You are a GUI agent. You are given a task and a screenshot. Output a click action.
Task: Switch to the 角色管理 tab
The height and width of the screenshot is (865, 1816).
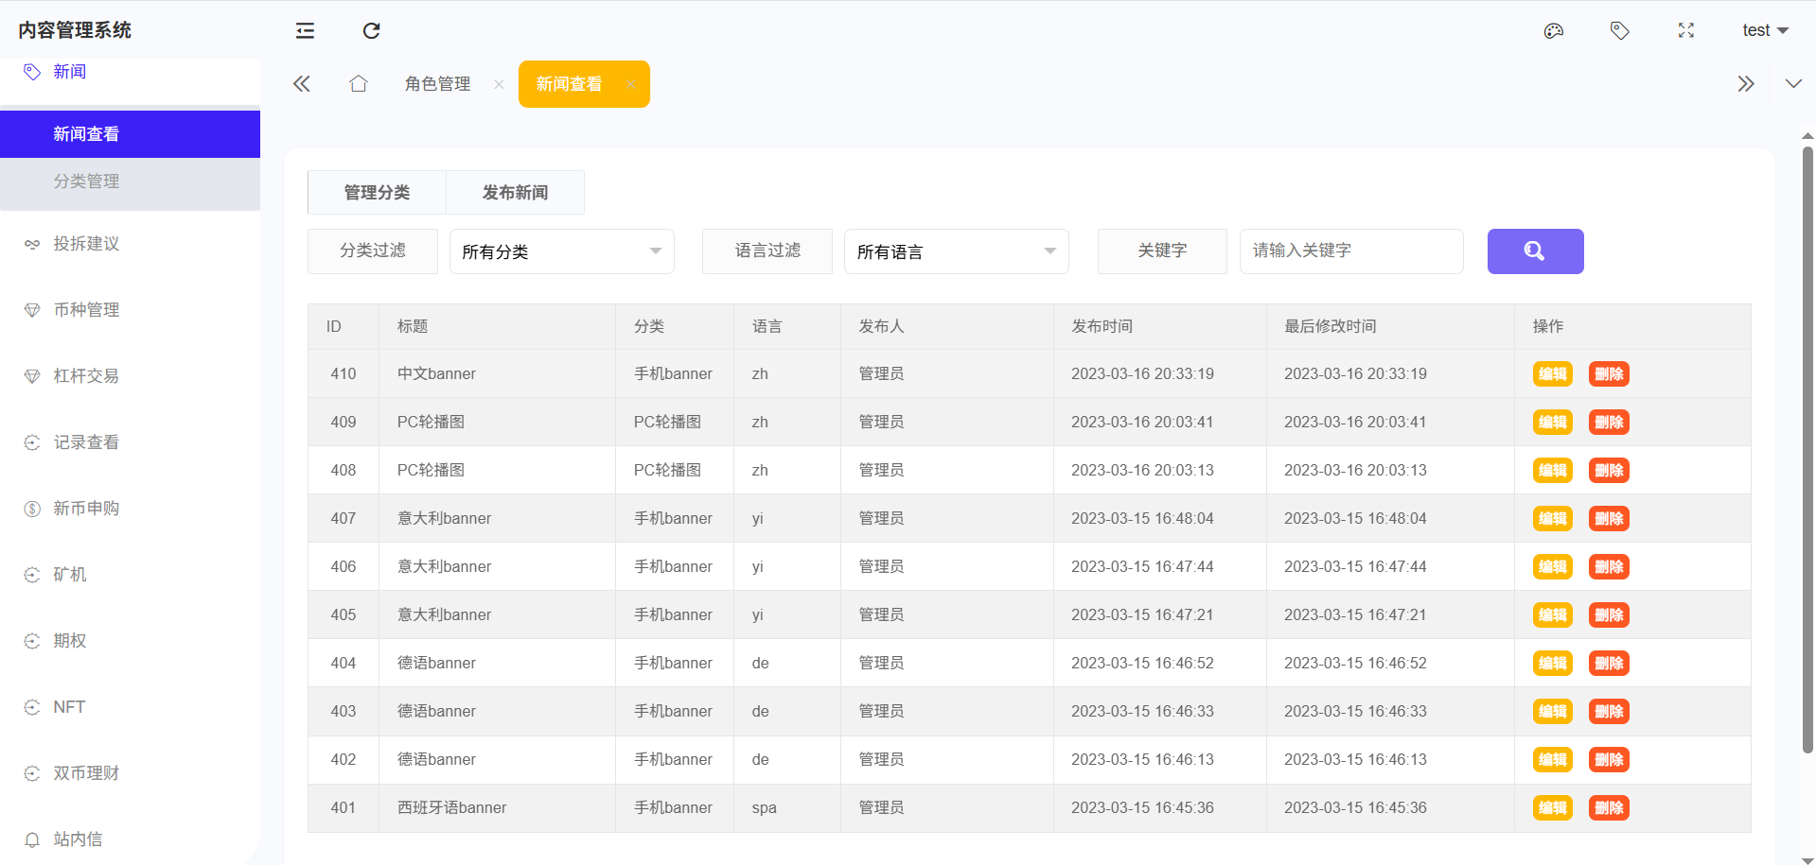point(437,84)
